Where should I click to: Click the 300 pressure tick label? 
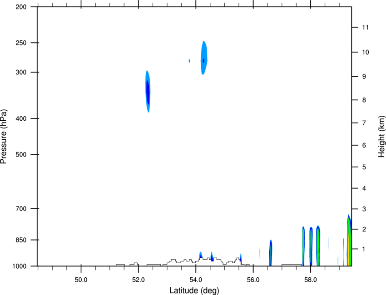(x=21, y=72)
